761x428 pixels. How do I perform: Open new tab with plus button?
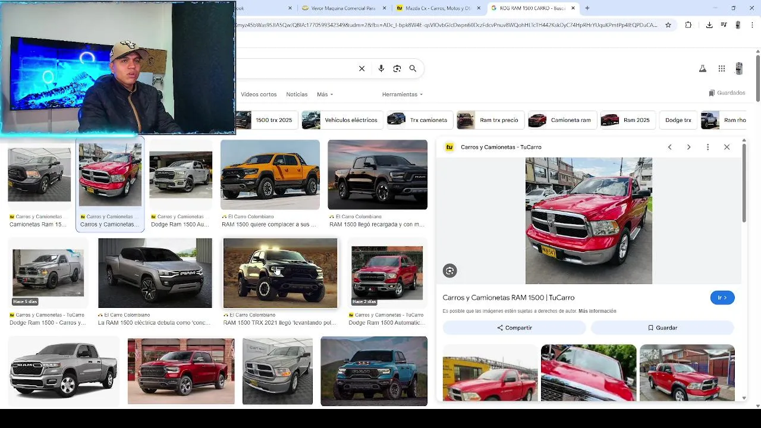coord(587,8)
